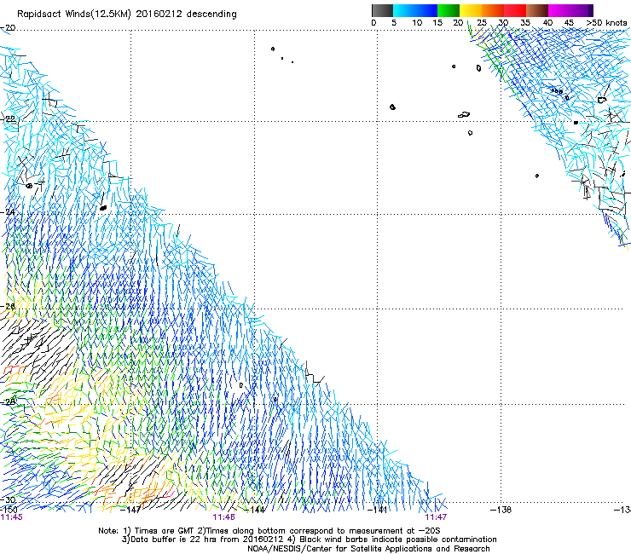Select the '25' label under the color scale

tap(482, 22)
